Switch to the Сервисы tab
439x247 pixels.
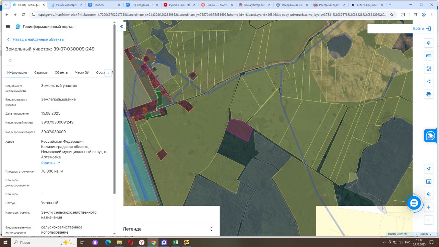click(41, 73)
